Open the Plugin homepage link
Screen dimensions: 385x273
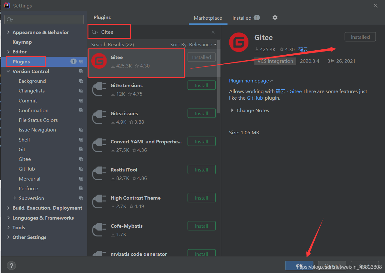coord(251,81)
